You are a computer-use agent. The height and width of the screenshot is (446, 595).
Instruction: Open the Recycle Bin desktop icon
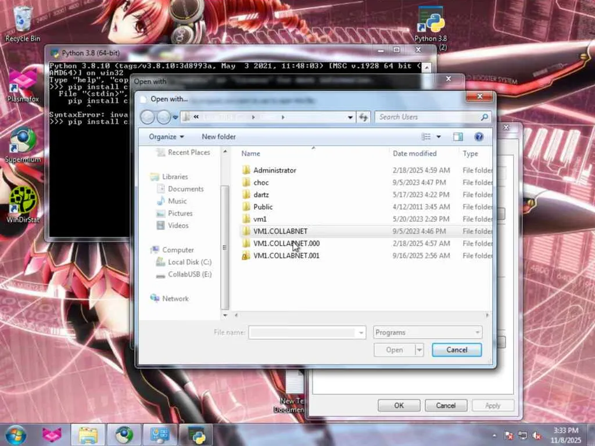coord(23,23)
